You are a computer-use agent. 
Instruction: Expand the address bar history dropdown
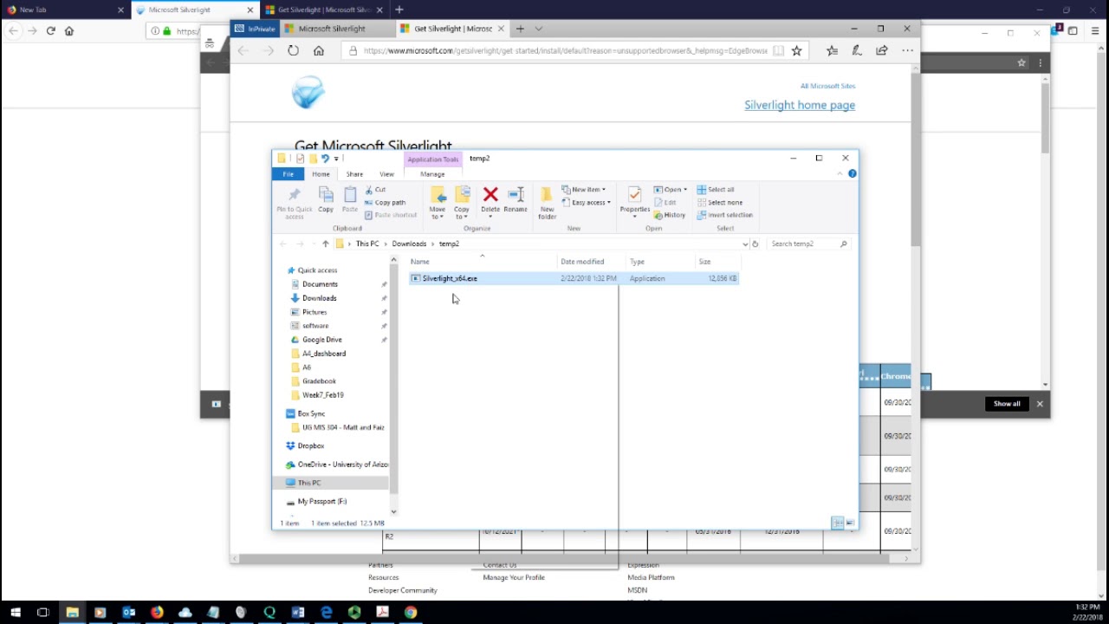click(x=745, y=244)
